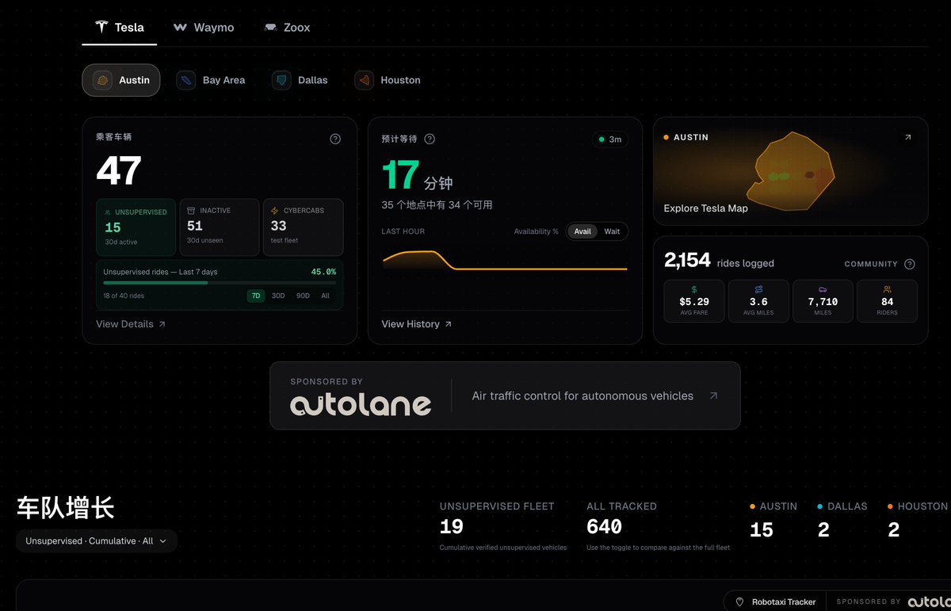The image size is (951, 611).
Task: Click the avg miles route icon
Action: [758, 290]
